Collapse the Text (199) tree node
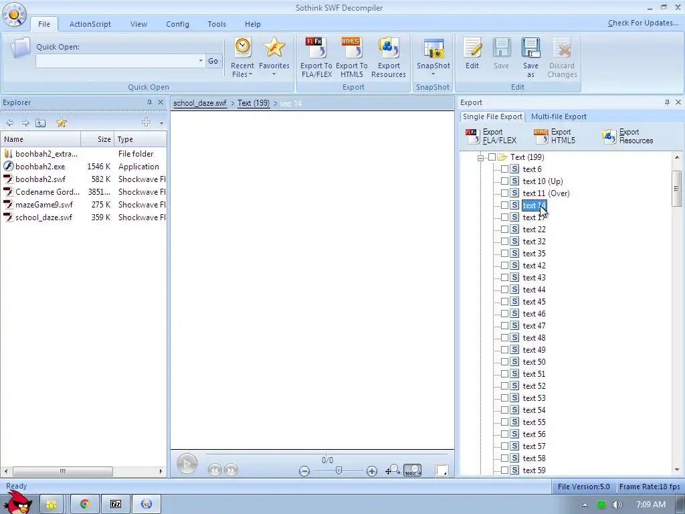Screen dimensions: 685x514 (480, 157)
